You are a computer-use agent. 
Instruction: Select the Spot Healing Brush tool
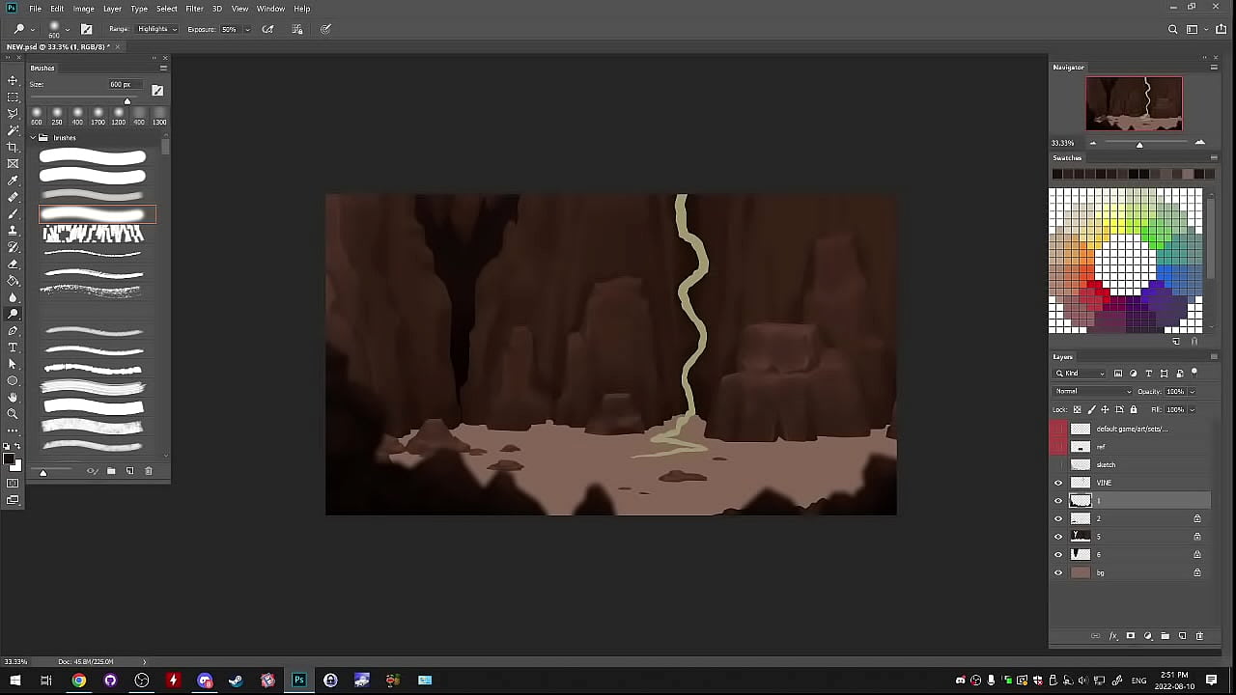[x=13, y=197]
